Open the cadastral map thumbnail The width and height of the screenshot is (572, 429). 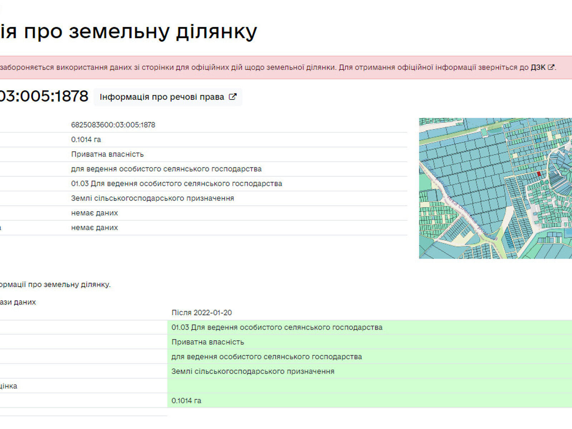point(495,188)
